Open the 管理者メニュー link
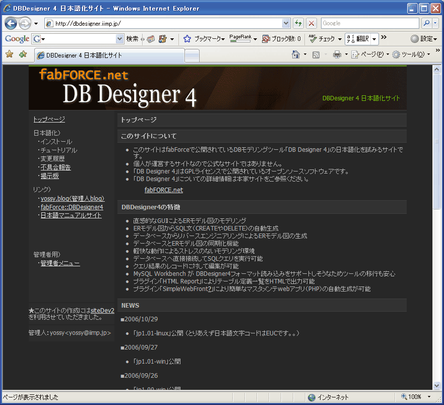The height and width of the screenshot is (405, 444). [x=60, y=263]
